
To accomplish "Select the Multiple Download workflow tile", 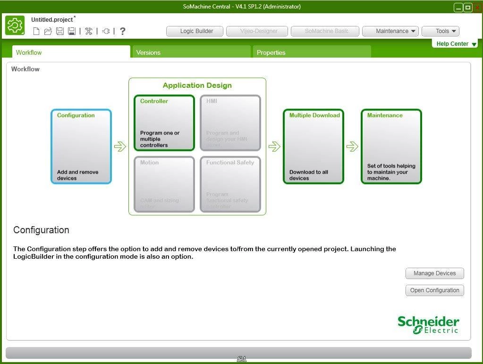I will [x=314, y=146].
